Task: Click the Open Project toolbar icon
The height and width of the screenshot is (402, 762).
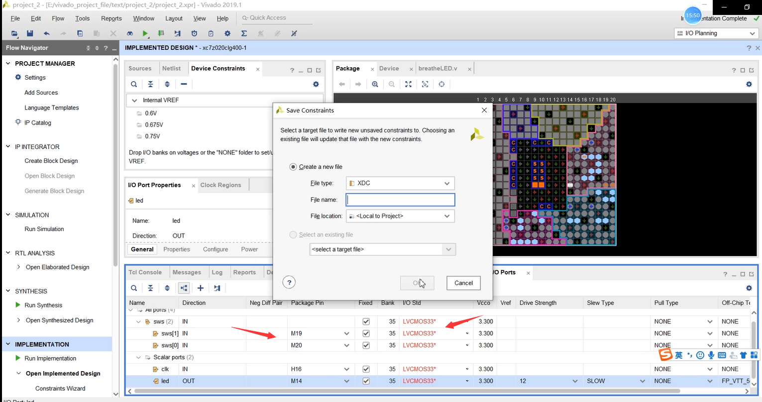Action: tap(14, 33)
